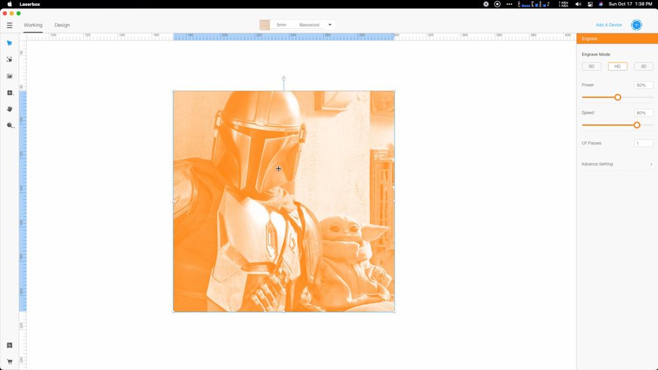Open Control Center in menu bar
This screenshot has height=370, width=658.
click(590, 4)
